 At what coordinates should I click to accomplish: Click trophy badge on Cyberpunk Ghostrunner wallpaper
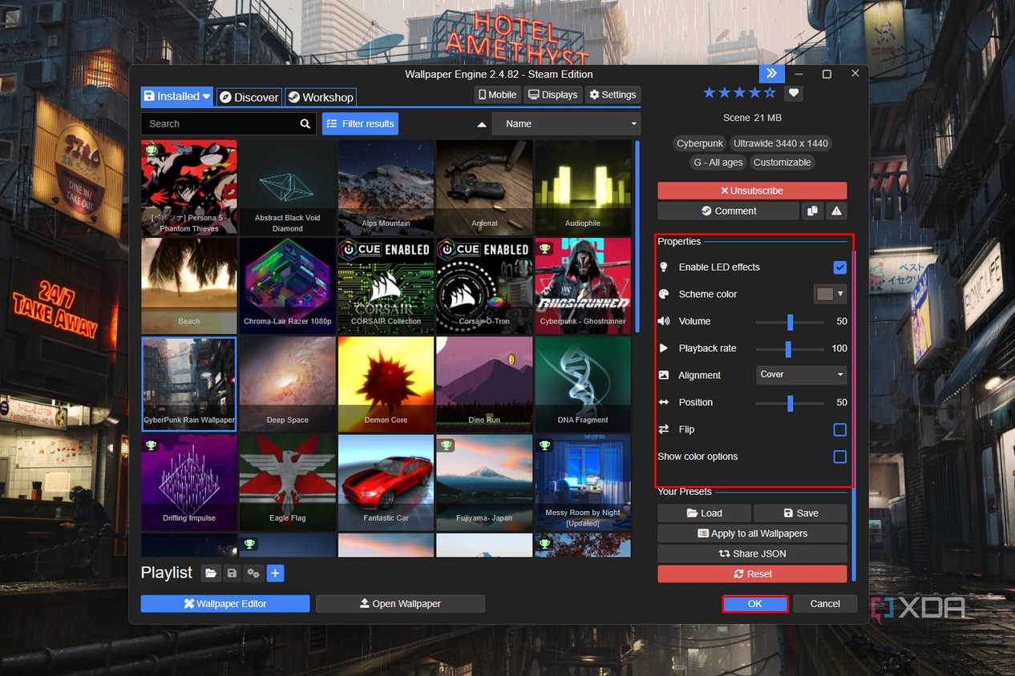click(544, 247)
